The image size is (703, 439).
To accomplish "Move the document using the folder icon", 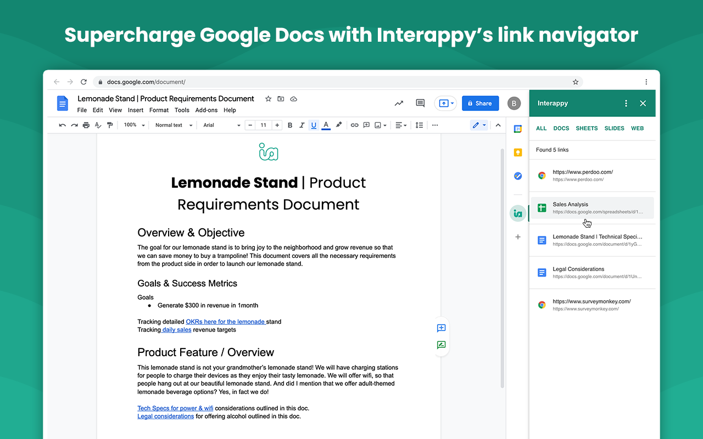I will pos(281,99).
